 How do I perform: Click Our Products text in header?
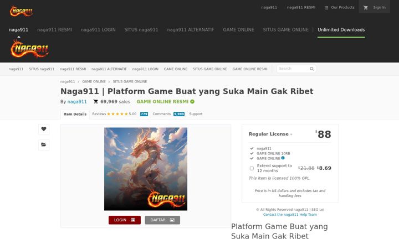pos(342,7)
